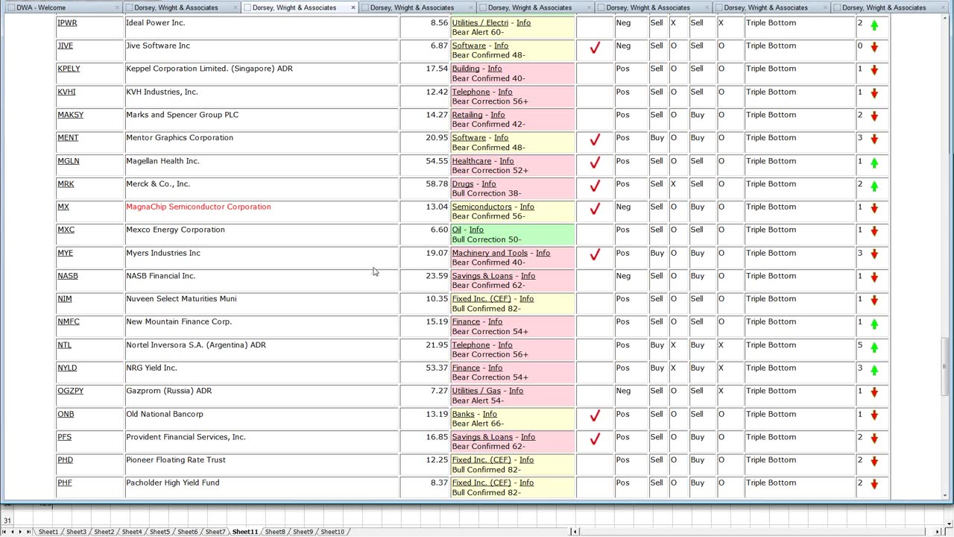Click the red checkmark in Old National Bancorp row

(x=595, y=415)
